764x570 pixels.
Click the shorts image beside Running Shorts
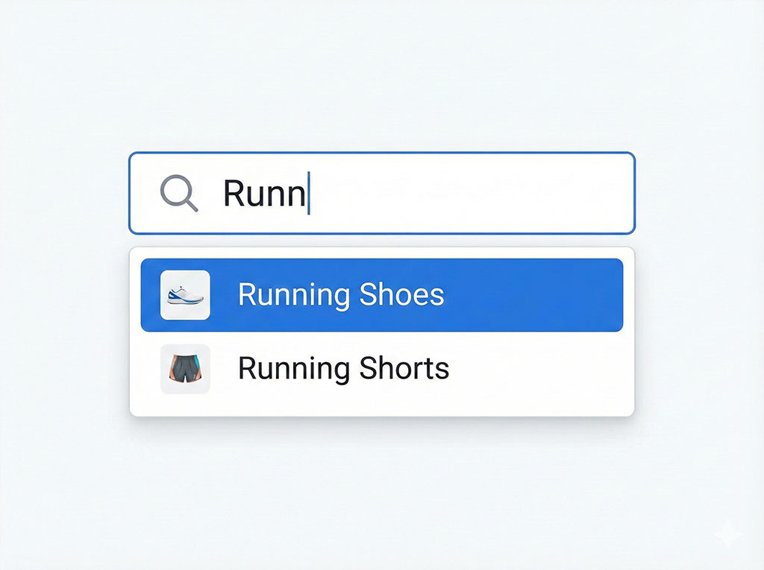184,368
